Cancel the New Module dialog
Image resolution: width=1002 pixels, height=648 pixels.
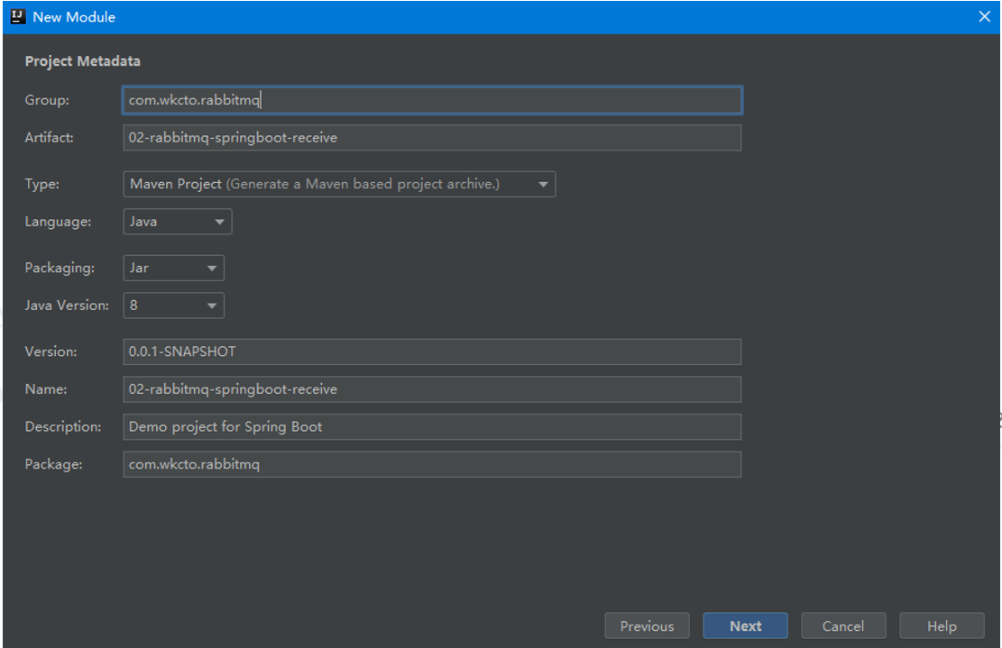coord(843,626)
